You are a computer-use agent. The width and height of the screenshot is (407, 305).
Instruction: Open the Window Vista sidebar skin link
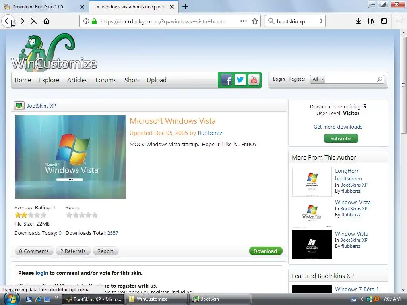[351, 234]
